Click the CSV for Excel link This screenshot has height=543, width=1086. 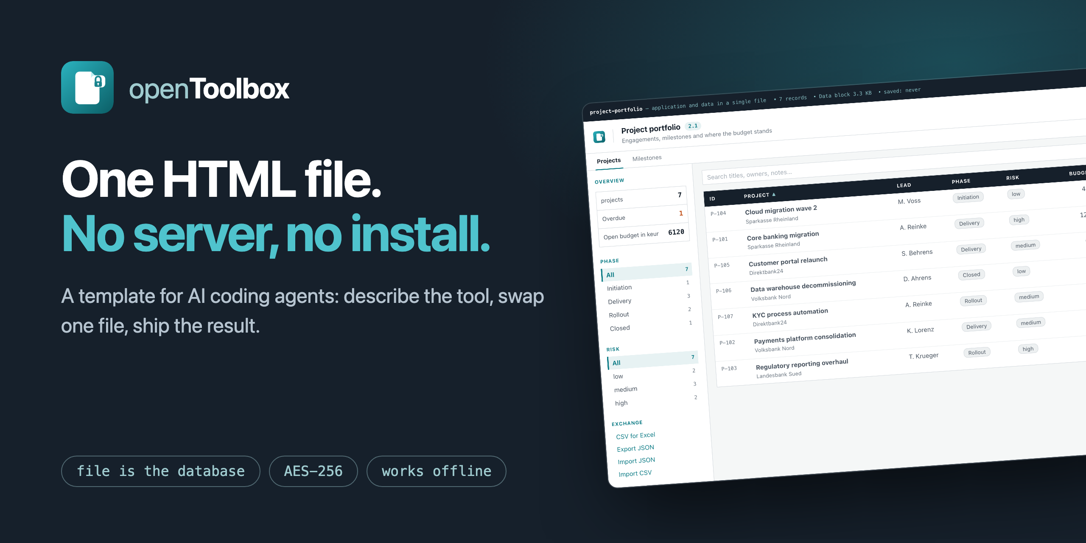(x=635, y=436)
